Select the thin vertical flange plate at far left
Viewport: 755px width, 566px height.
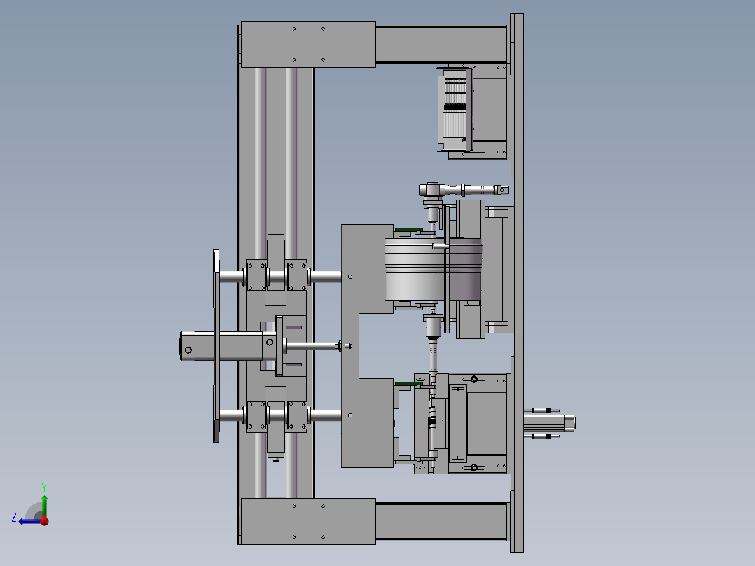click(216, 346)
